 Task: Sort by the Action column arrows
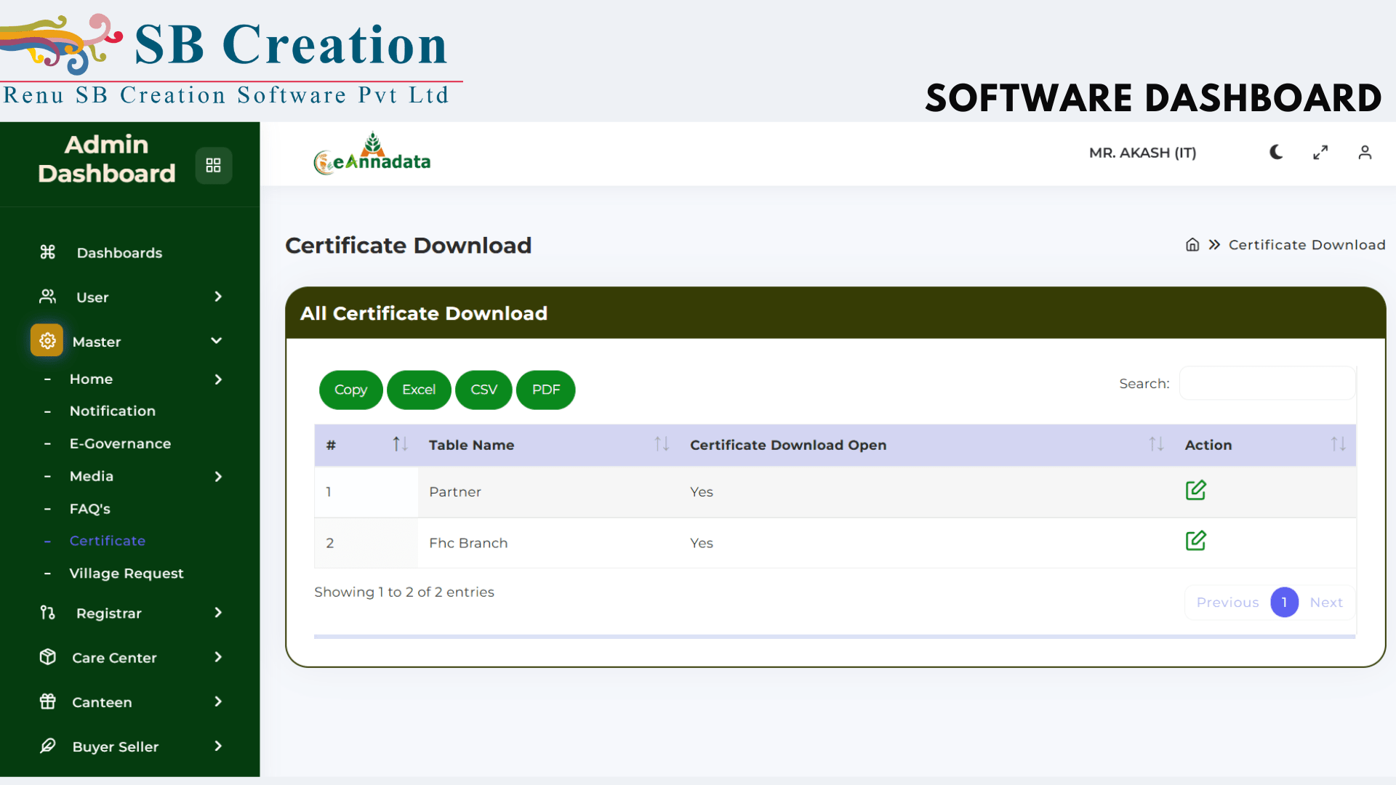(1338, 444)
